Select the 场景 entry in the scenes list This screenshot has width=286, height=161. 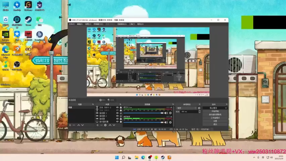click(82, 108)
